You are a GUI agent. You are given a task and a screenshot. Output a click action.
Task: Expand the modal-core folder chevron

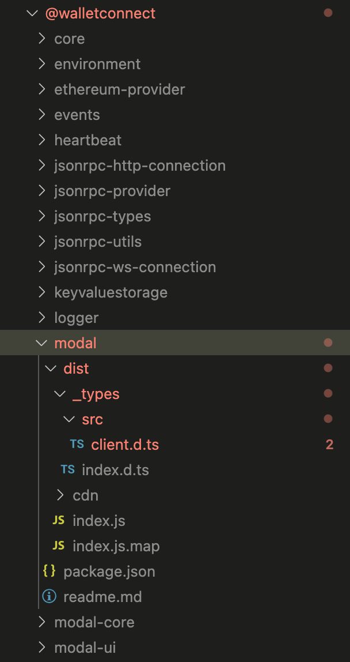[41, 622]
